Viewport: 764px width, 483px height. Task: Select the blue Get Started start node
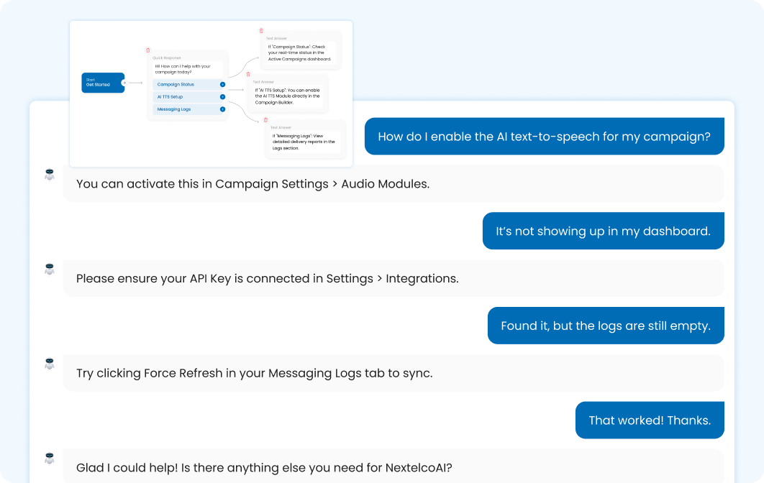[x=103, y=83]
